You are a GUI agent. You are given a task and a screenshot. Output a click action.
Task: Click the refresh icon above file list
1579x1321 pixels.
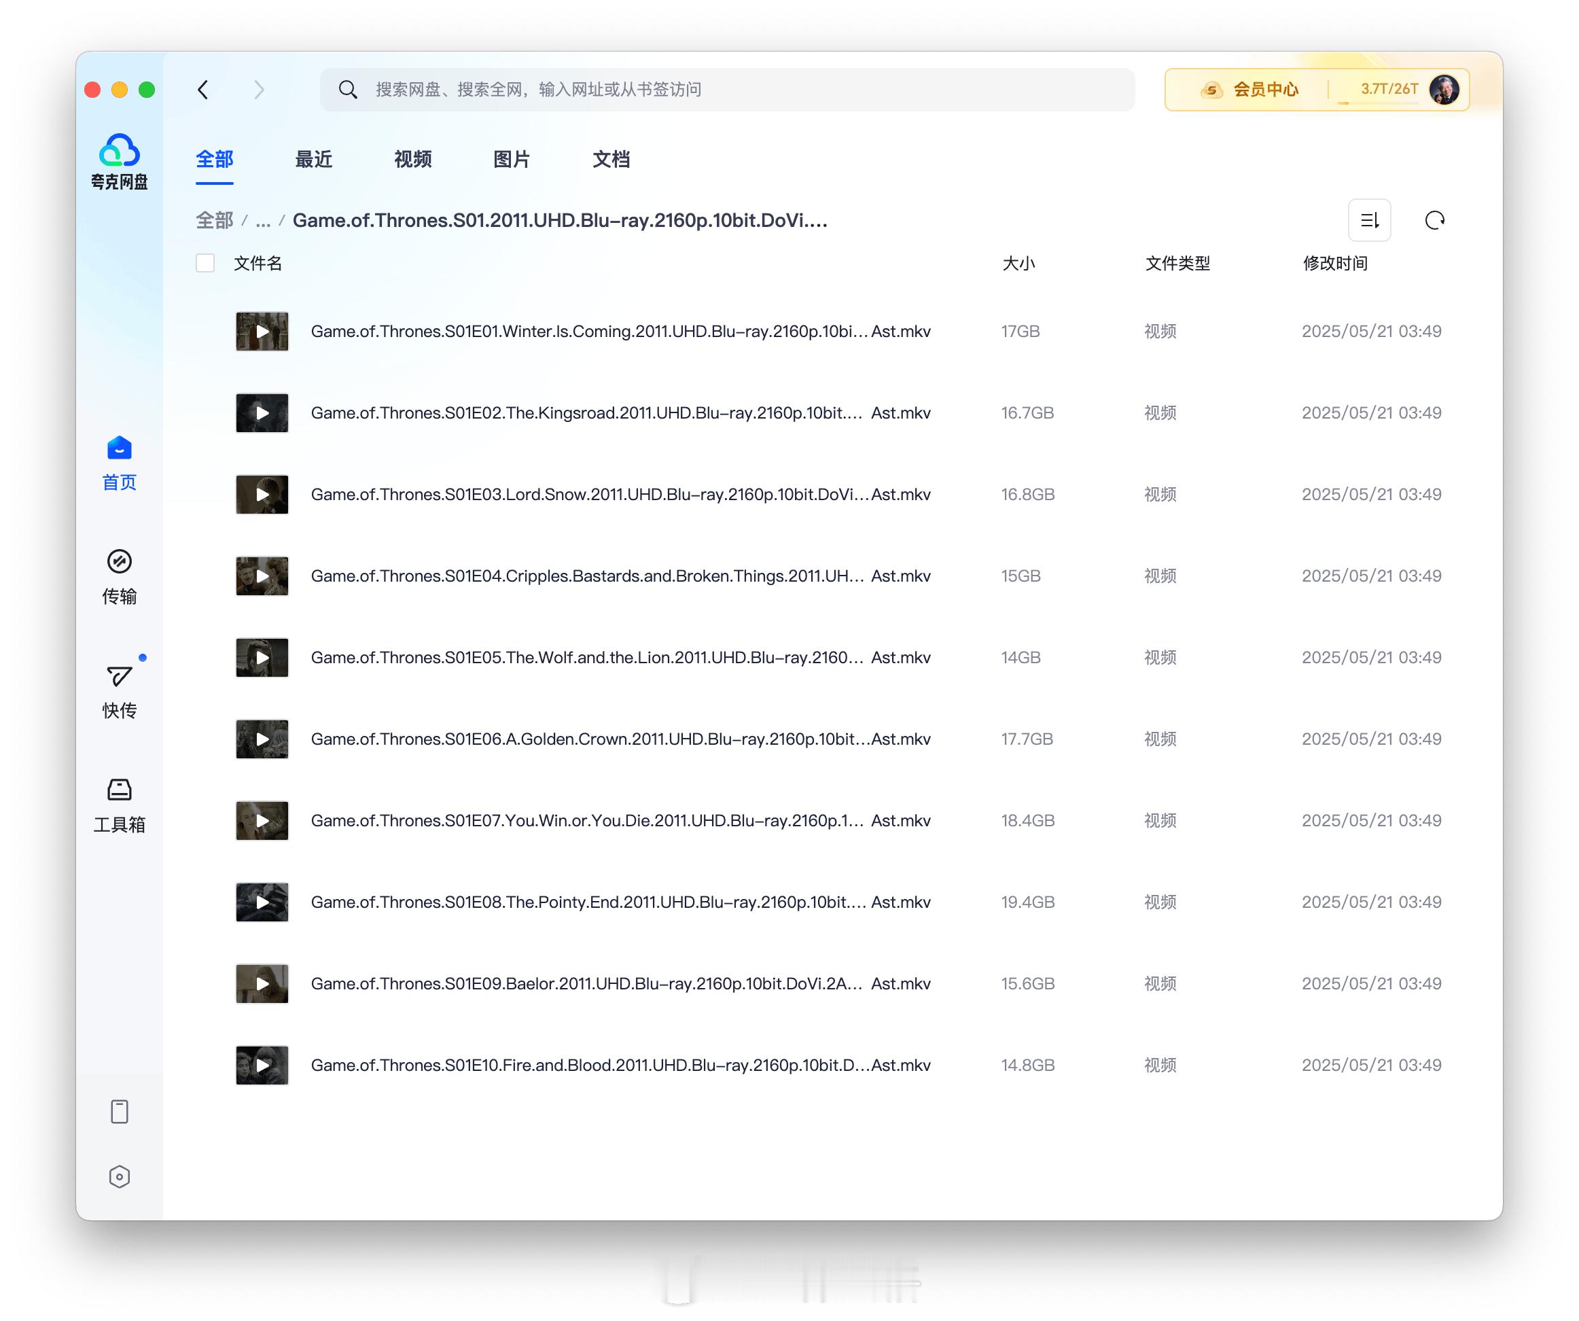(x=1434, y=220)
